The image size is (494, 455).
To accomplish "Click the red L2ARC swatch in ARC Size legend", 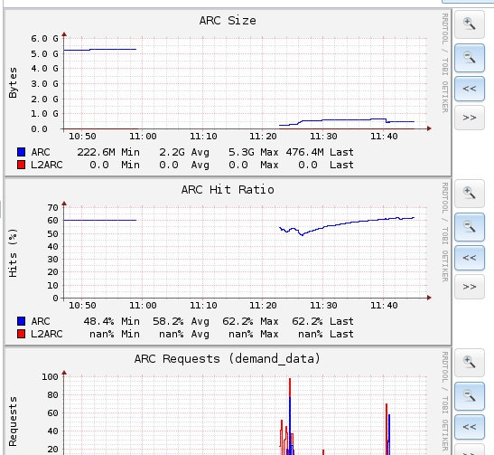I will [22, 165].
